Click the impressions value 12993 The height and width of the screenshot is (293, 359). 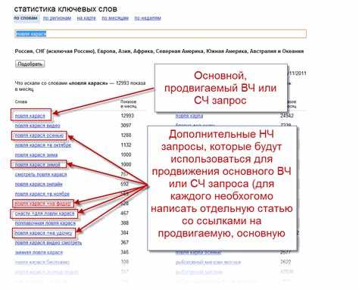[127, 116]
